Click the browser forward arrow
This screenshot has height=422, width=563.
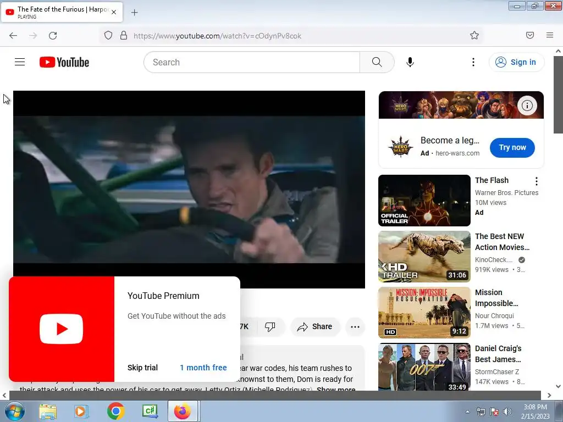(33, 35)
